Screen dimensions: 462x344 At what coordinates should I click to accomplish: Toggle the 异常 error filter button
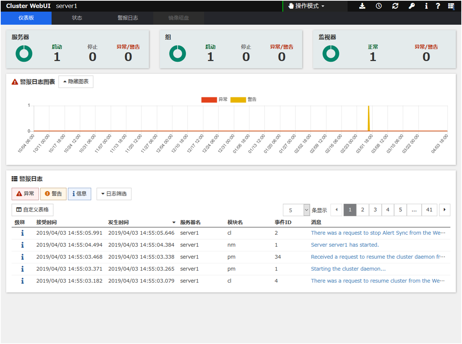coord(25,194)
